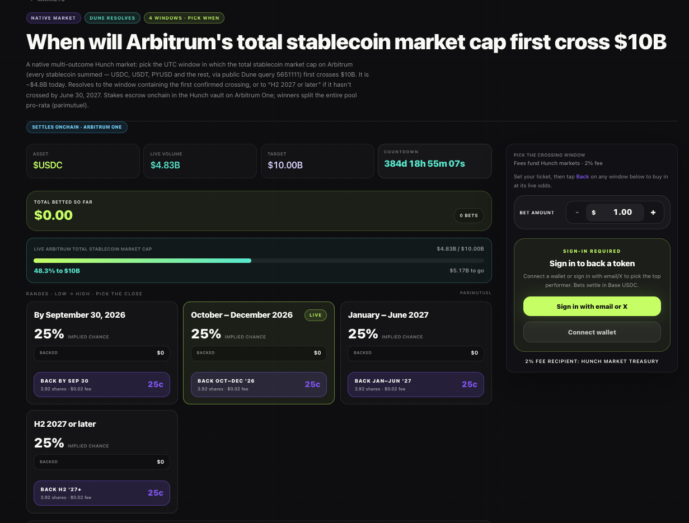Back the H2 '27+ outcome
Viewport: 689px width, 523px height.
pyautogui.click(x=102, y=493)
